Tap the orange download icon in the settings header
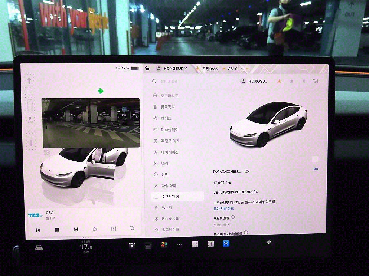Screen dimensions: 369x276 coord(279,81)
